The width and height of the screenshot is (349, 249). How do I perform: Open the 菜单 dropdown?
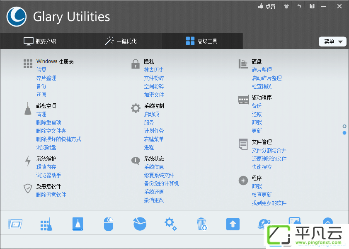pos(332,41)
